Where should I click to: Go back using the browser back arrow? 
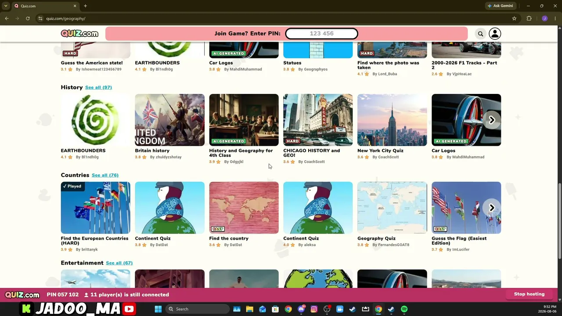7,18
